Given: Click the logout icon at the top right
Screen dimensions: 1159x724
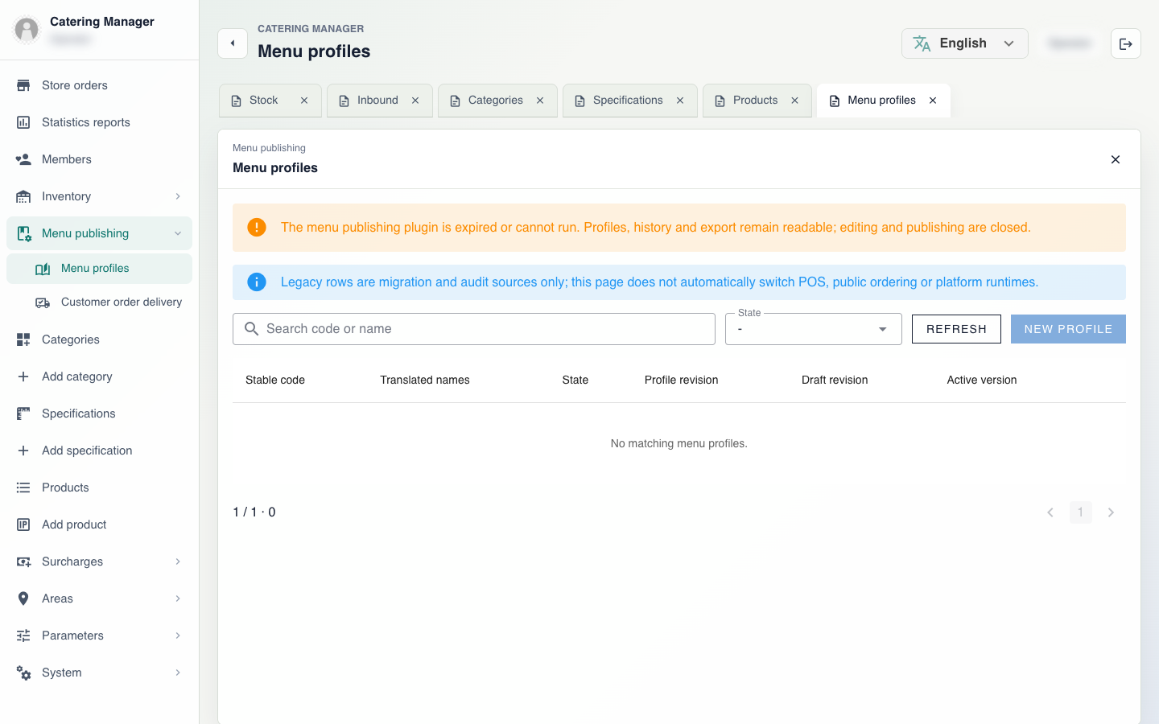Looking at the screenshot, I should tap(1126, 43).
